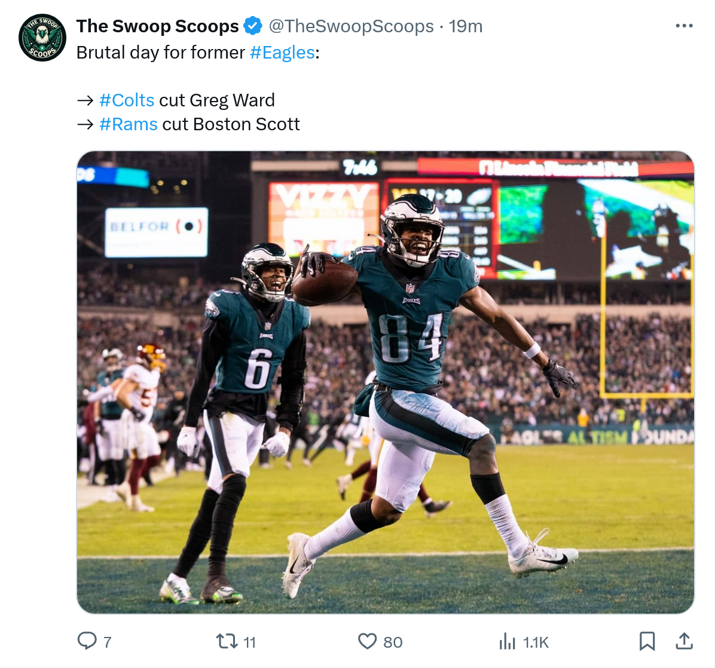Open the #Colts hashtag link
The height and width of the screenshot is (668, 715).
point(127,100)
